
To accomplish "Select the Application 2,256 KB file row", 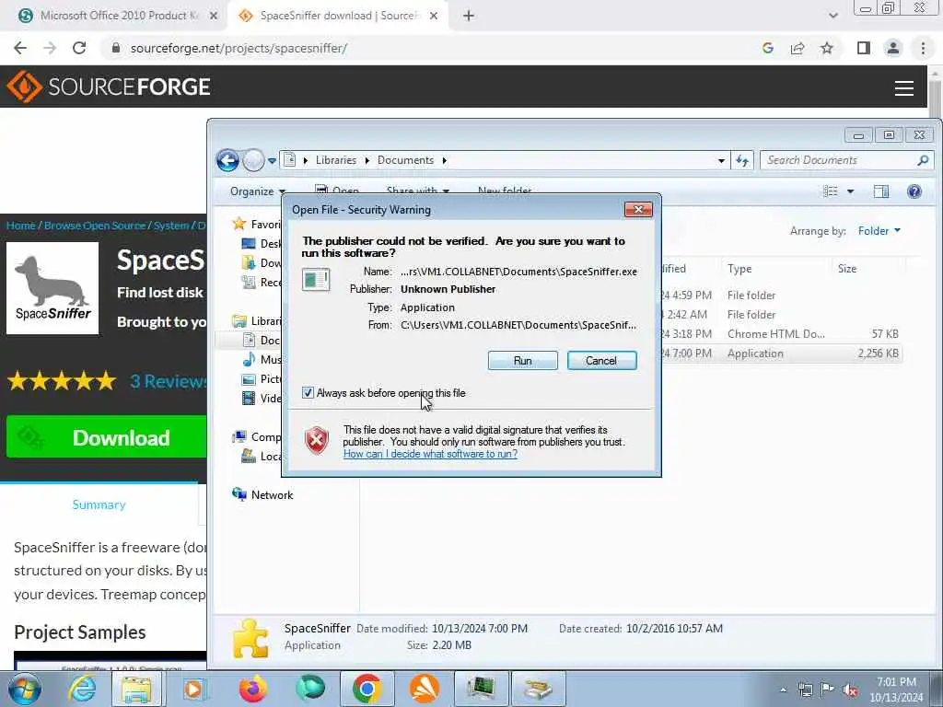I will click(x=632, y=353).
